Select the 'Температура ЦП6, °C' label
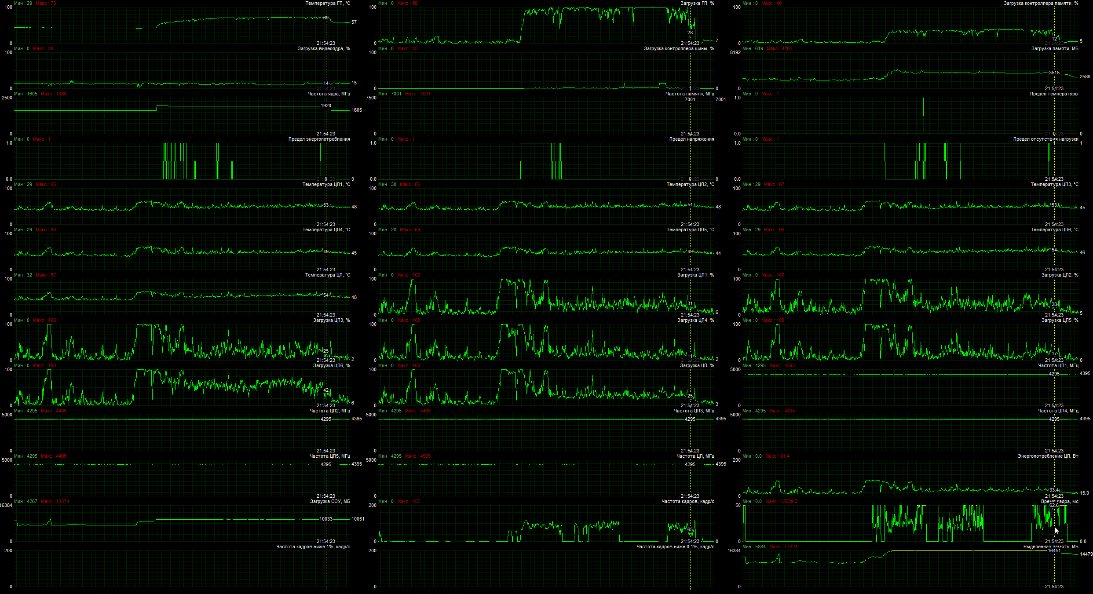Viewport: 1093px width, 594px height. [x=1055, y=230]
